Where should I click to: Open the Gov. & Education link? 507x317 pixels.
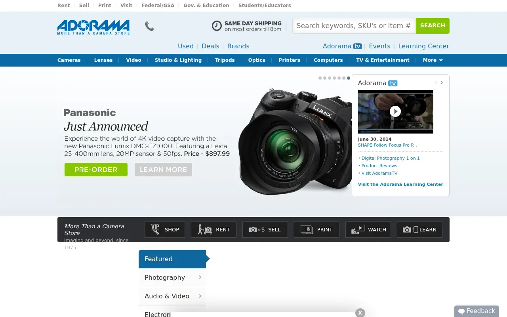pos(206,6)
